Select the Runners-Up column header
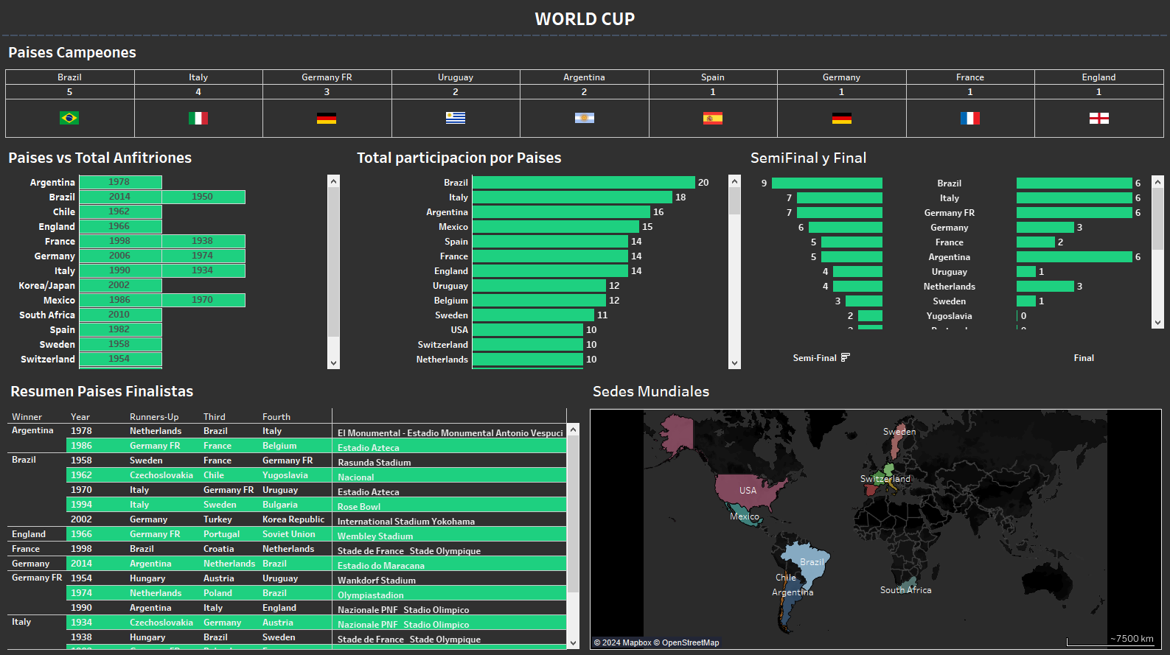Image resolution: width=1170 pixels, height=655 pixels. [154, 417]
